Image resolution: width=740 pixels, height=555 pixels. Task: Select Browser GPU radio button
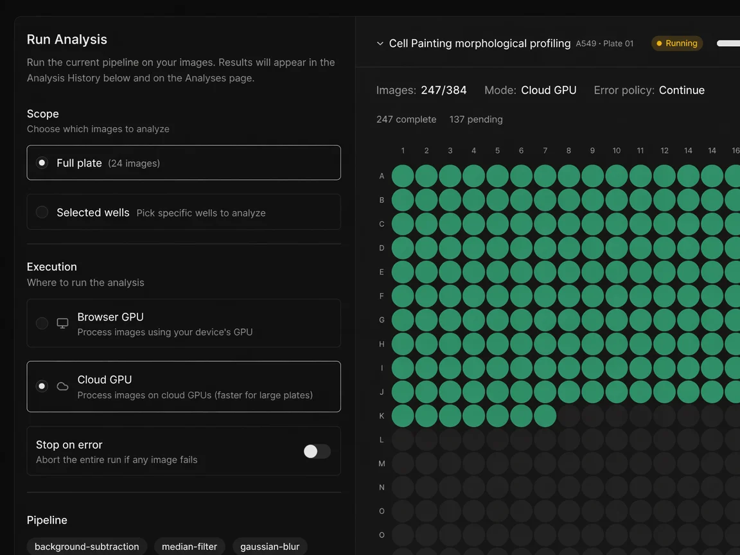click(42, 324)
